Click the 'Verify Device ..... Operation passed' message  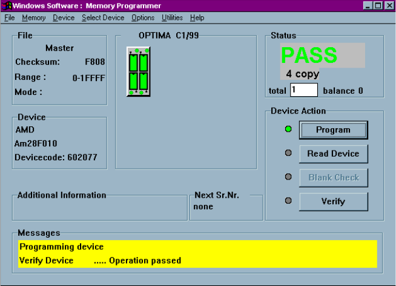coord(100,261)
